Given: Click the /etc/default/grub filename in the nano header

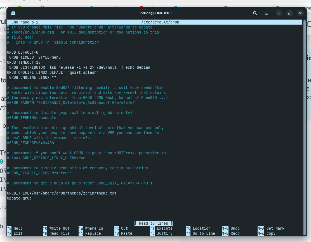Looking at the screenshot, I should point(160,22).
